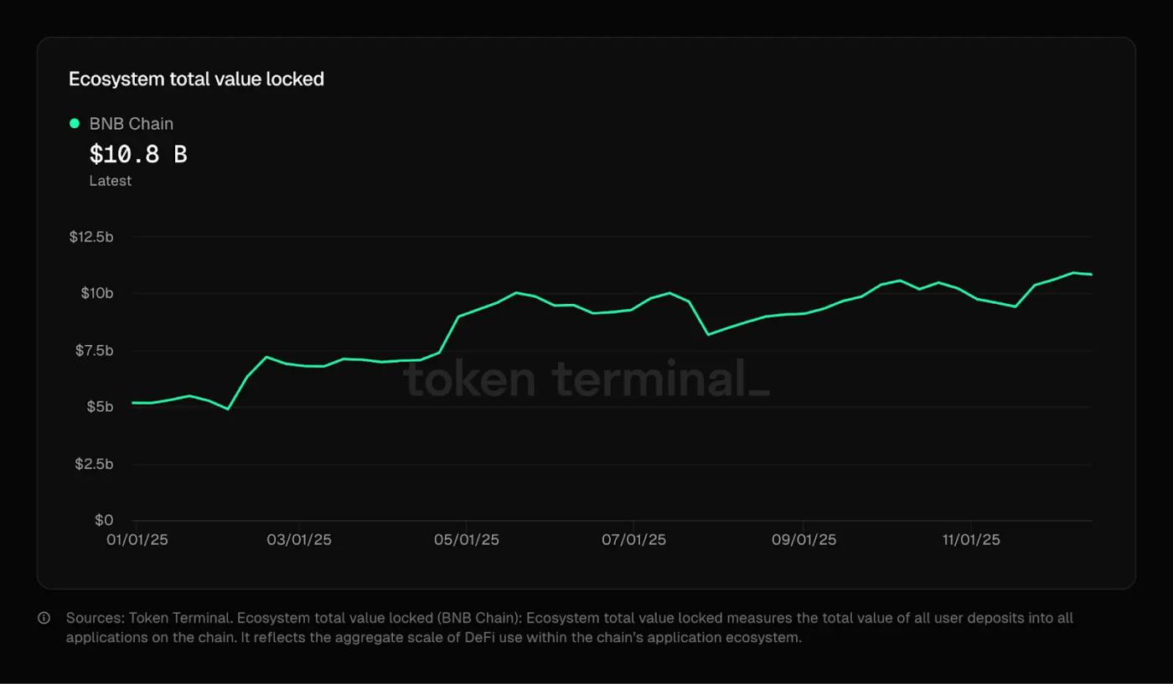This screenshot has height=684, width=1173.
Task: Select the 05/01/25 date on the x-axis
Action: pyautogui.click(x=467, y=540)
